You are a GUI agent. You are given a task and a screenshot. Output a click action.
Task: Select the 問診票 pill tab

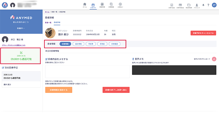[91, 44]
